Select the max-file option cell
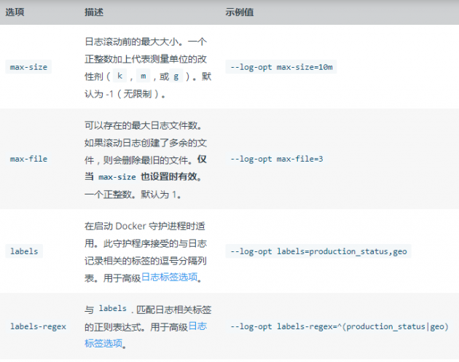Screen dimensions: 459x362 point(28,159)
